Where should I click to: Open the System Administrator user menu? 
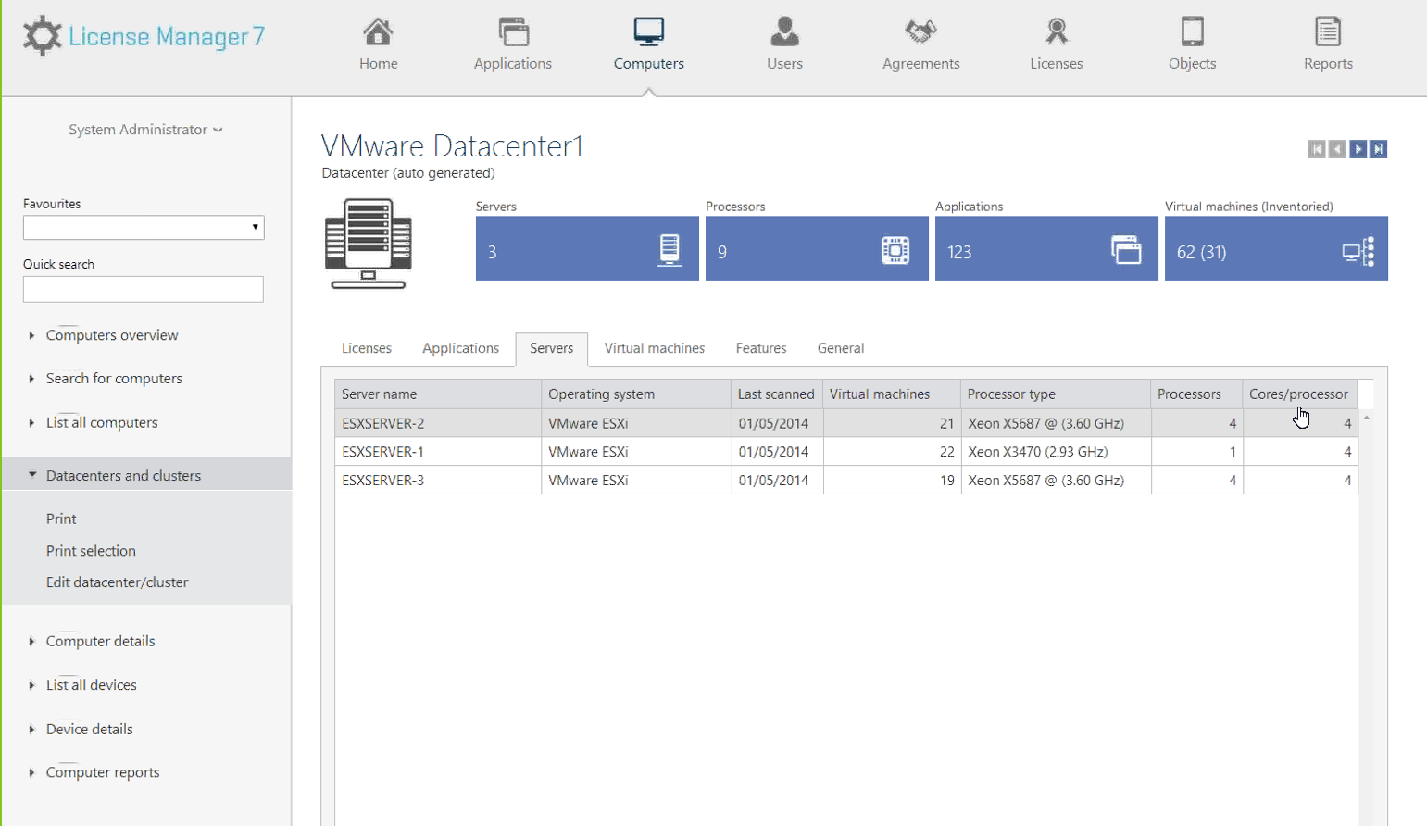pos(145,130)
